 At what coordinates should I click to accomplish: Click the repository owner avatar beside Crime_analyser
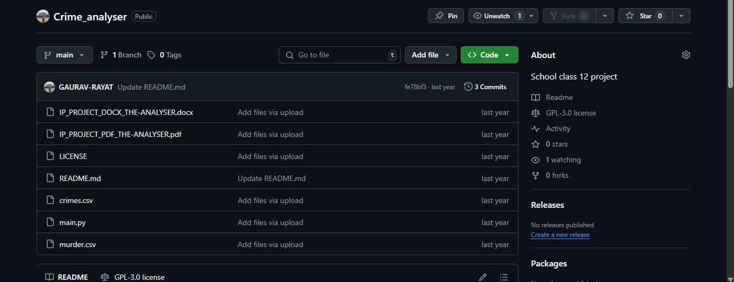tap(43, 16)
